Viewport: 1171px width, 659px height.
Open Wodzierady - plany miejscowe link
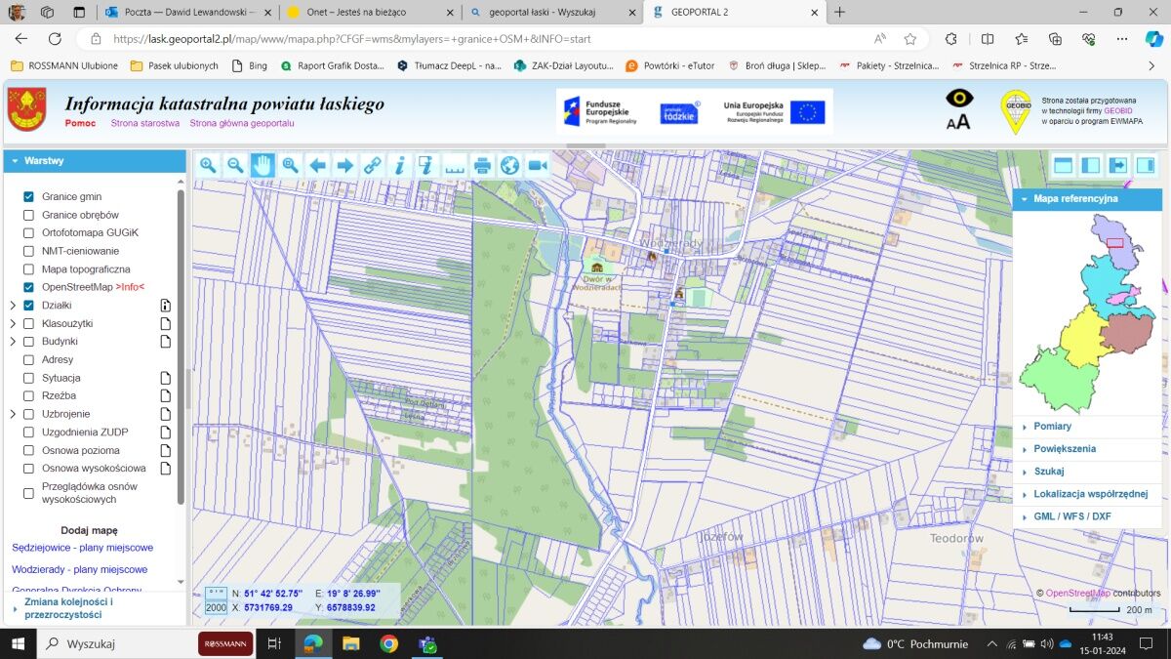pos(79,569)
